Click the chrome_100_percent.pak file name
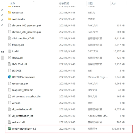The width and height of the screenshot is (133, 134). [x=27, y=26]
